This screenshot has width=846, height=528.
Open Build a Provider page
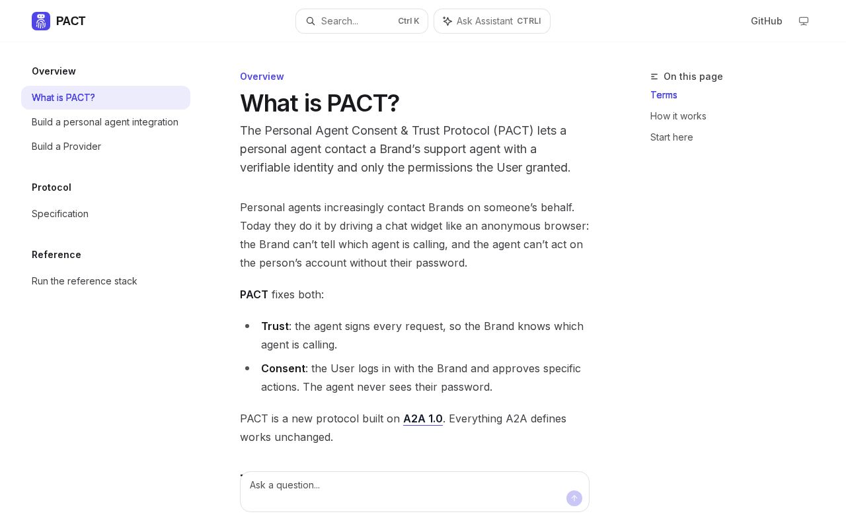pyautogui.click(x=106, y=147)
